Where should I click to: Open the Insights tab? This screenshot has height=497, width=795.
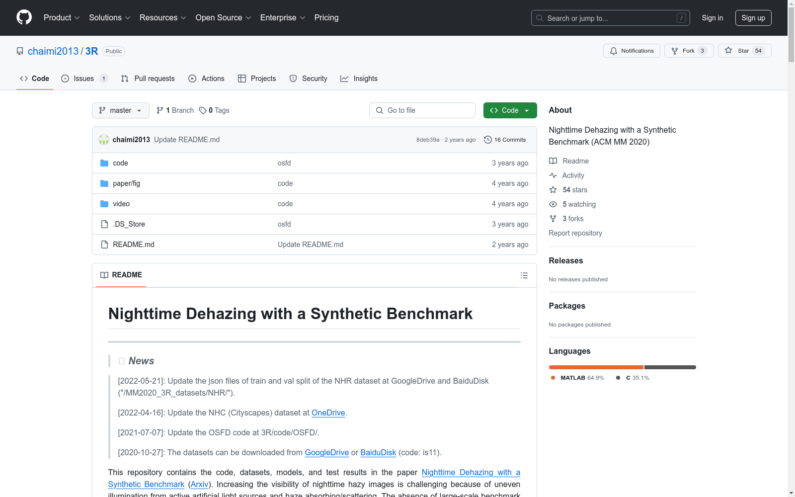click(x=359, y=79)
